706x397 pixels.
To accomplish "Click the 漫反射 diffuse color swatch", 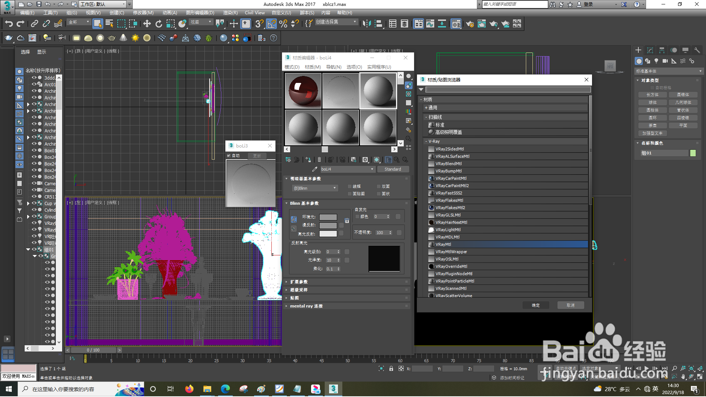I will tap(328, 225).
